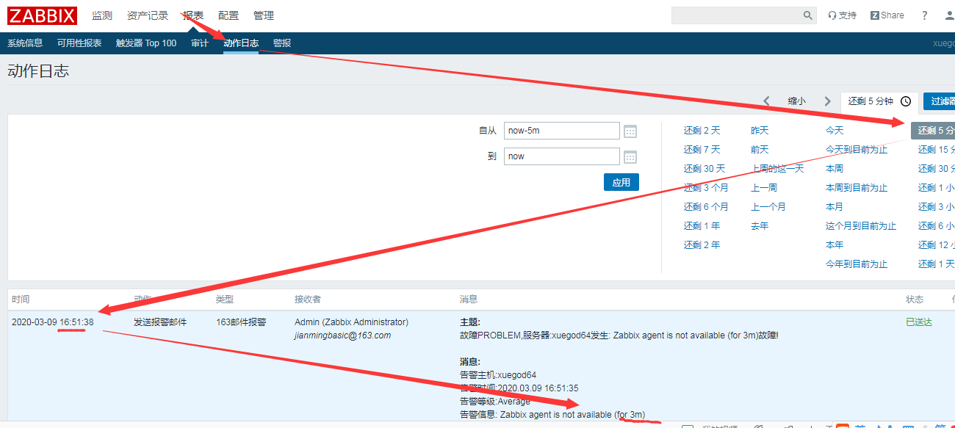Image resolution: width=955 pixels, height=428 pixels.
Task: Select 昨天 time range
Action: pyautogui.click(x=760, y=131)
